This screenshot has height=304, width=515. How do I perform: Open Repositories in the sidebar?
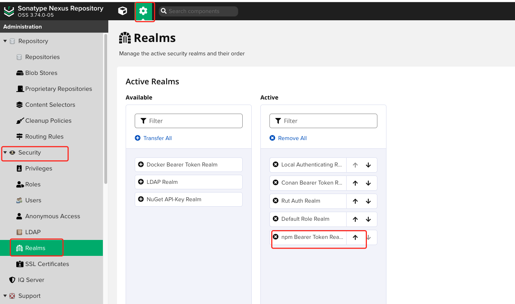click(x=42, y=57)
